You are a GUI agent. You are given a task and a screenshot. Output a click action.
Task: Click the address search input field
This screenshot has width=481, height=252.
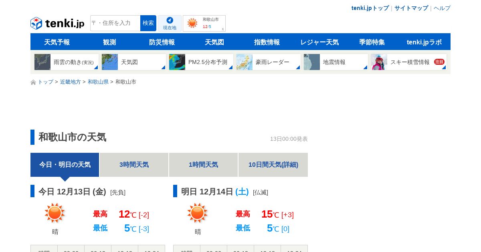click(115, 23)
